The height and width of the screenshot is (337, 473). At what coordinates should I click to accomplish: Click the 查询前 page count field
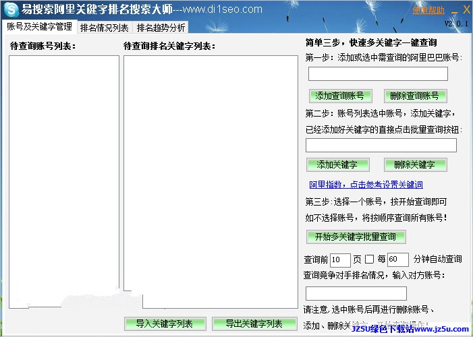340,260
